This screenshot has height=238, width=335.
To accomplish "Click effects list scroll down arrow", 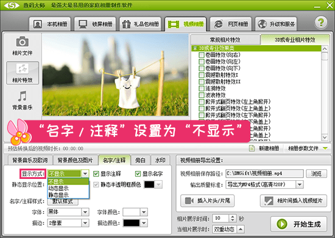I will 325,137.
